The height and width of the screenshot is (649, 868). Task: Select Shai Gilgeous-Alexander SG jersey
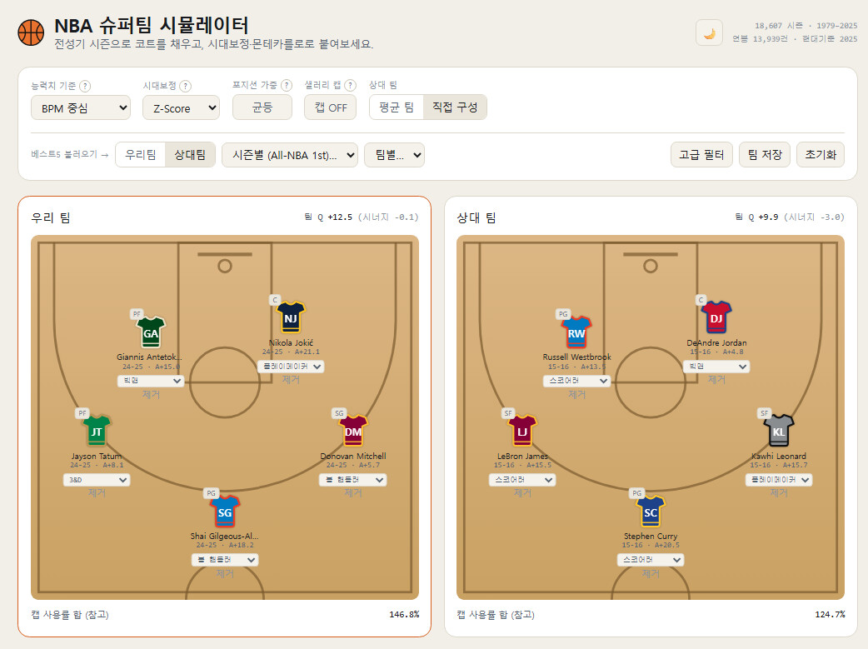tap(225, 511)
